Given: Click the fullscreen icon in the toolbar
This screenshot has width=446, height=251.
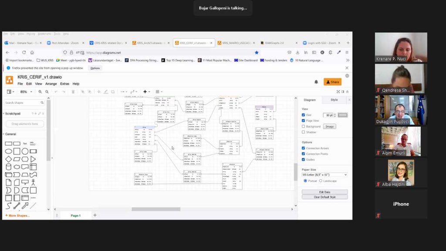Looking at the screenshot, I should click(x=338, y=92).
